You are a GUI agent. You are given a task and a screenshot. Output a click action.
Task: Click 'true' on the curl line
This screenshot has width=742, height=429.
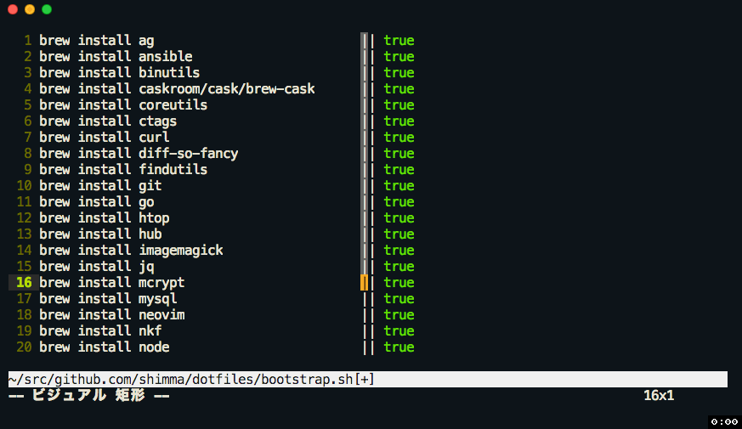click(x=399, y=137)
